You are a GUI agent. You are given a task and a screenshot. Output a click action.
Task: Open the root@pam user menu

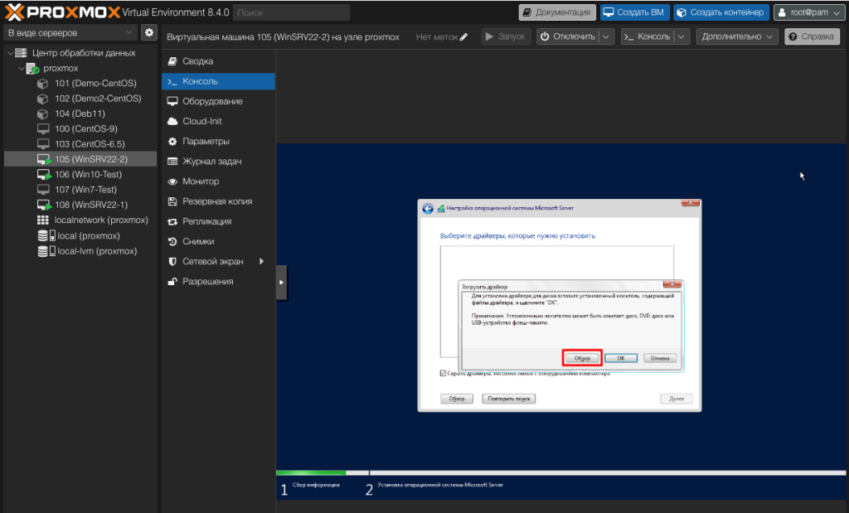pyautogui.click(x=808, y=12)
